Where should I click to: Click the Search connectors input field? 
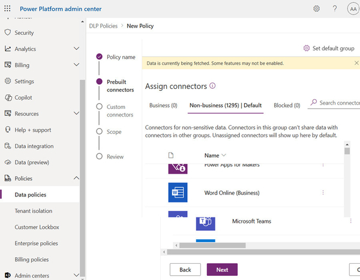pos(334,103)
